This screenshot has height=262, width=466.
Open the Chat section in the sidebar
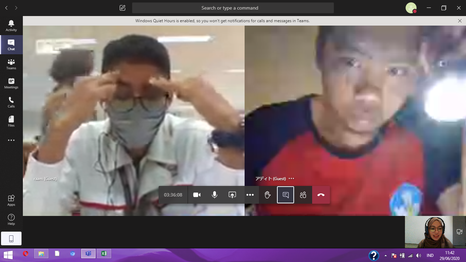(x=11, y=45)
